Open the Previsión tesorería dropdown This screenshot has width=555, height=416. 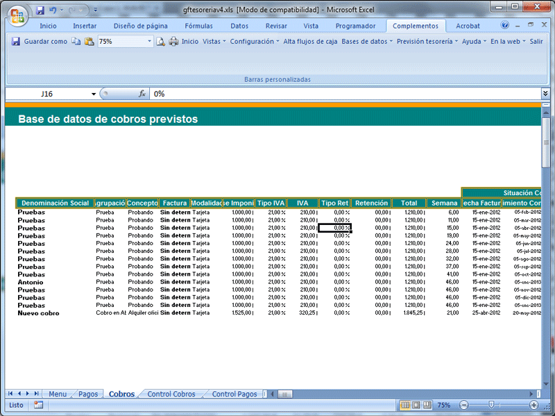pos(427,42)
